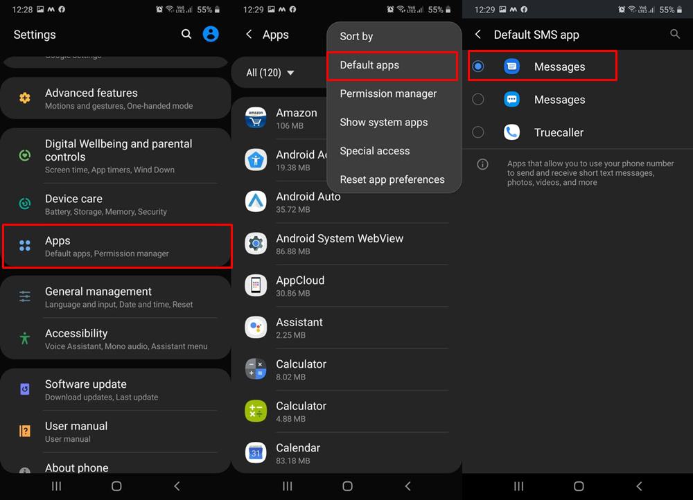Open Android System WebView app info
693x500 pixels.
[346, 244]
